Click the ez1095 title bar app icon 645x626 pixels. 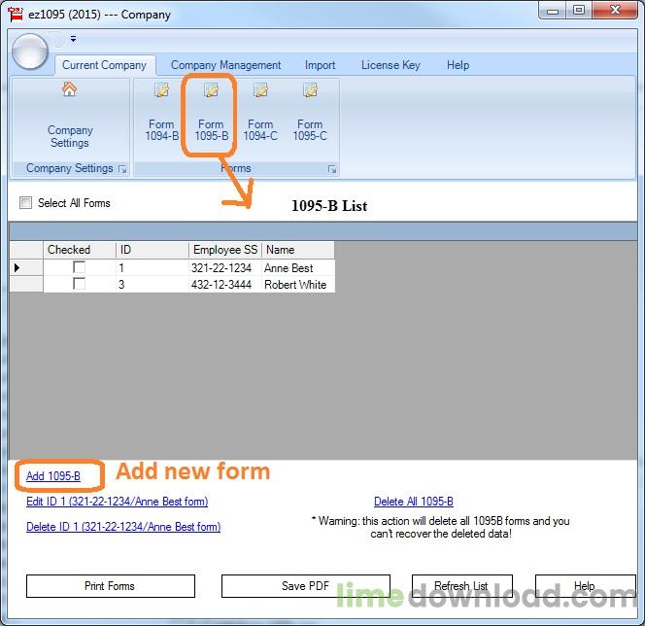click(x=16, y=14)
